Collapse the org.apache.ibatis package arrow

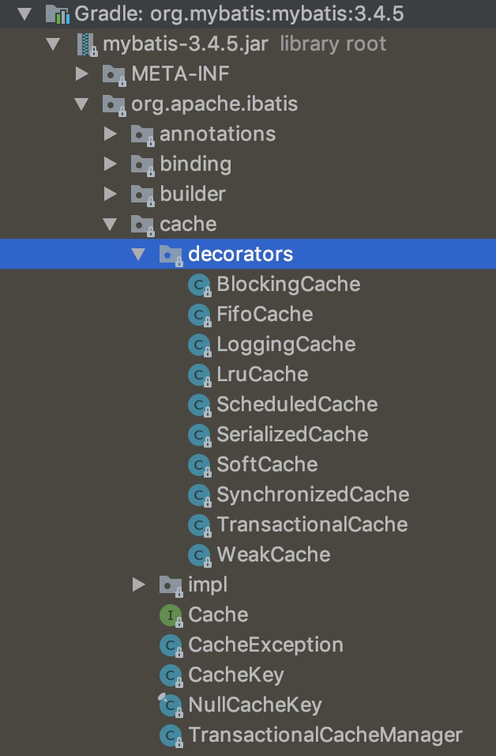pos(81,104)
